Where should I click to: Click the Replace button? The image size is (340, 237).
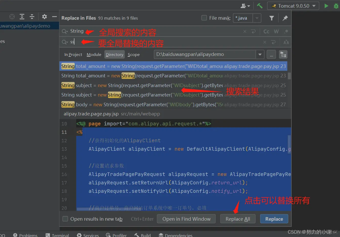click(x=274, y=219)
